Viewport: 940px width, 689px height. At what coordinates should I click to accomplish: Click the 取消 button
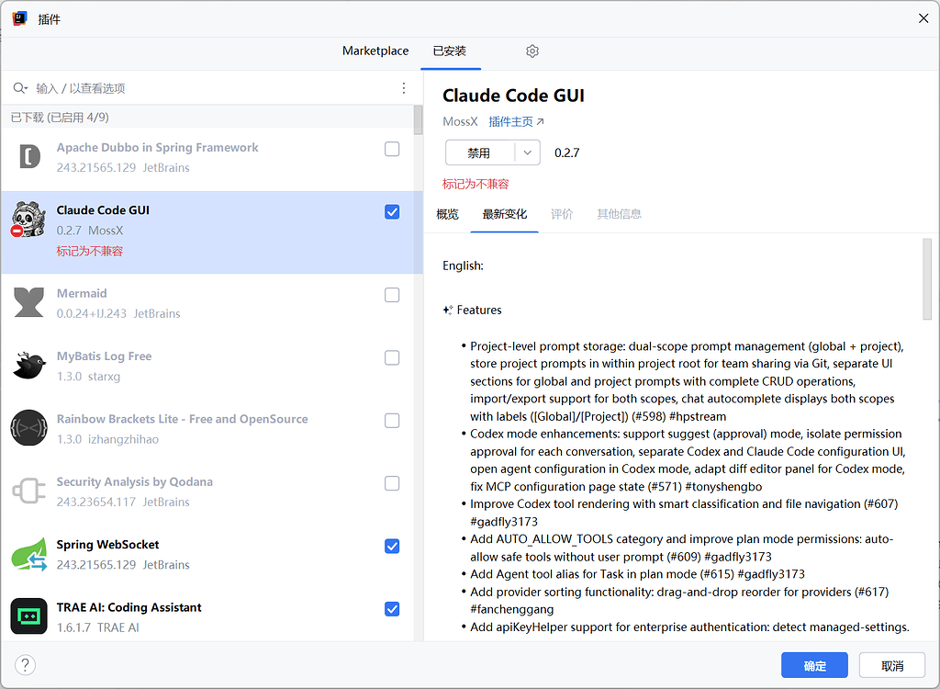(892, 665)
